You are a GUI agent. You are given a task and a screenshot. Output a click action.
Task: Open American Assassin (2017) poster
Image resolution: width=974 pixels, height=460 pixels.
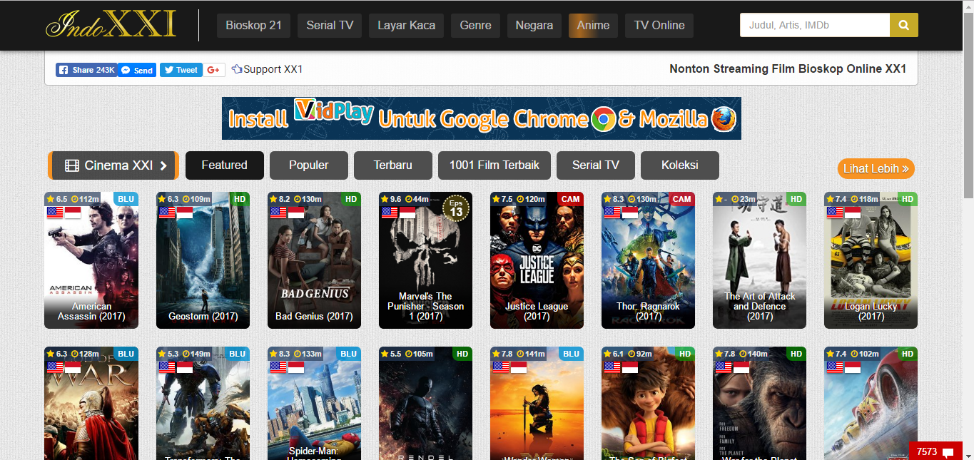pos(91,260)
